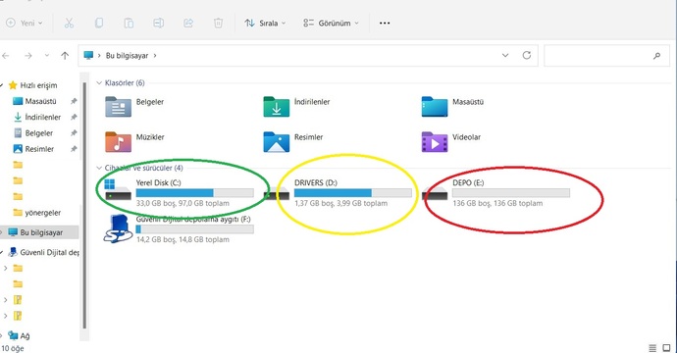
Task: Click the search magnifier icon
Action: [x=656, y=56]
